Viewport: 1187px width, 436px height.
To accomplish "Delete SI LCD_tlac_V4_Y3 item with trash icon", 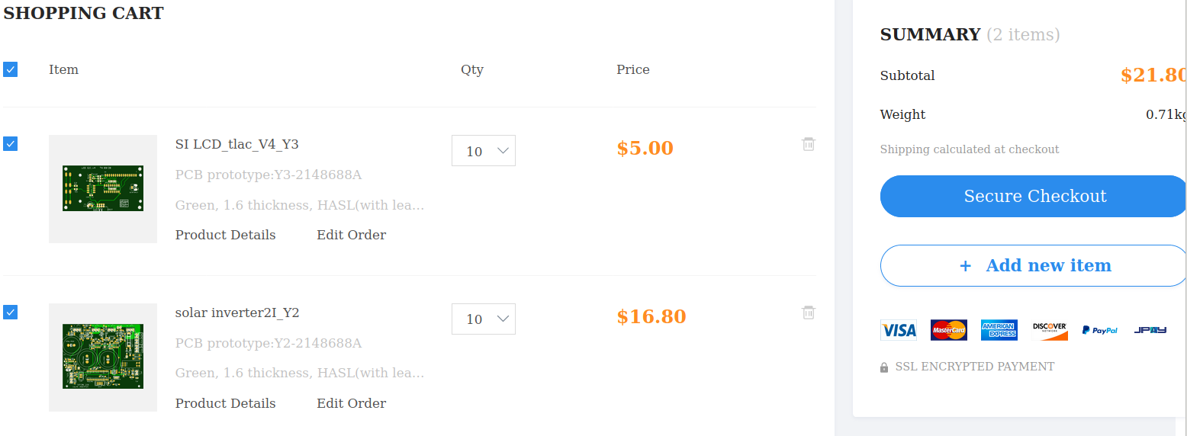I will tap(809, 144).
